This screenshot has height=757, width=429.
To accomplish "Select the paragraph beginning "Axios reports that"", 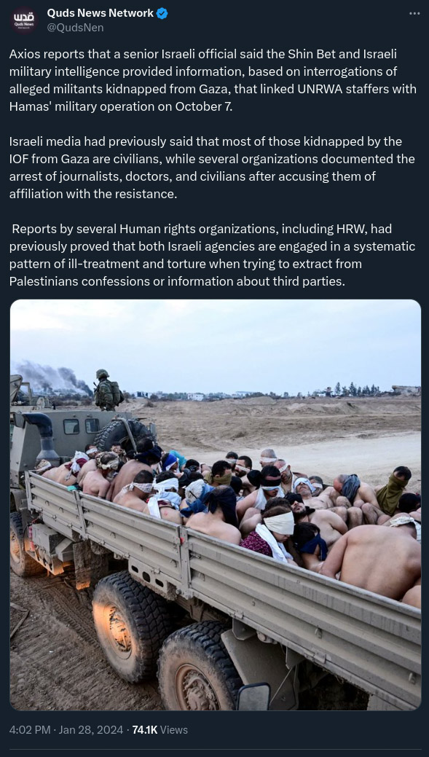I will pyautogui.click(x=213, y=81).
